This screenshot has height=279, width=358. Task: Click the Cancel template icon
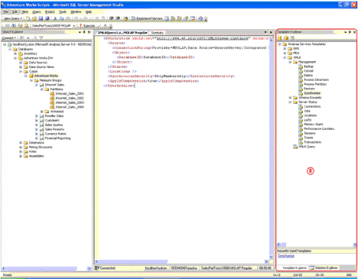point(301,71)
